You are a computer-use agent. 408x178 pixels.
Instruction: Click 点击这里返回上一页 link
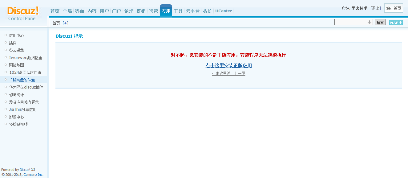(x=228, y=73)
